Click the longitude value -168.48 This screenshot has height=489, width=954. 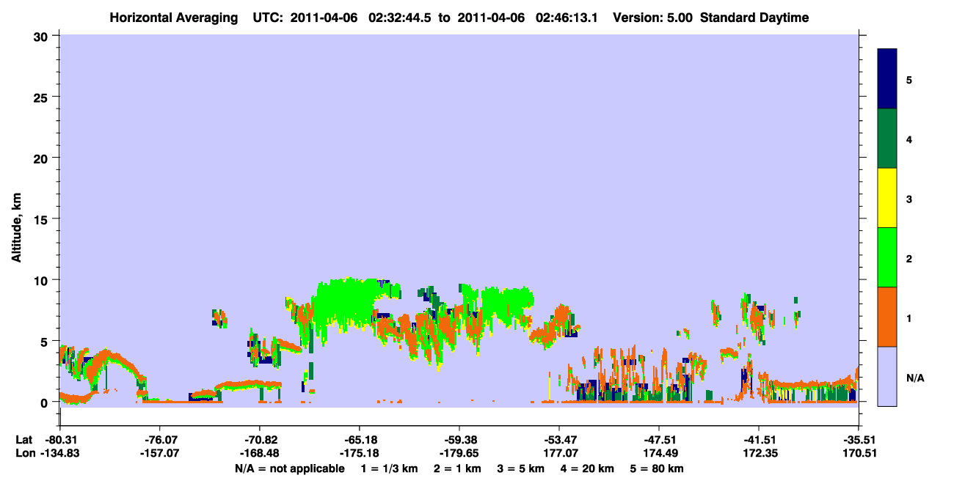pyautogui.click(x=259, y=453)
